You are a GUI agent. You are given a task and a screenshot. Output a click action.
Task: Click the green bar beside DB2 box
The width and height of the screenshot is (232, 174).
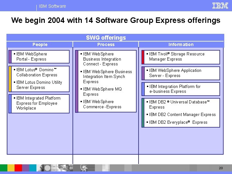click(143, 112)
